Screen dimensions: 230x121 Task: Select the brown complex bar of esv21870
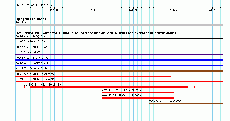pyautogui.click(x=119, y=71)
